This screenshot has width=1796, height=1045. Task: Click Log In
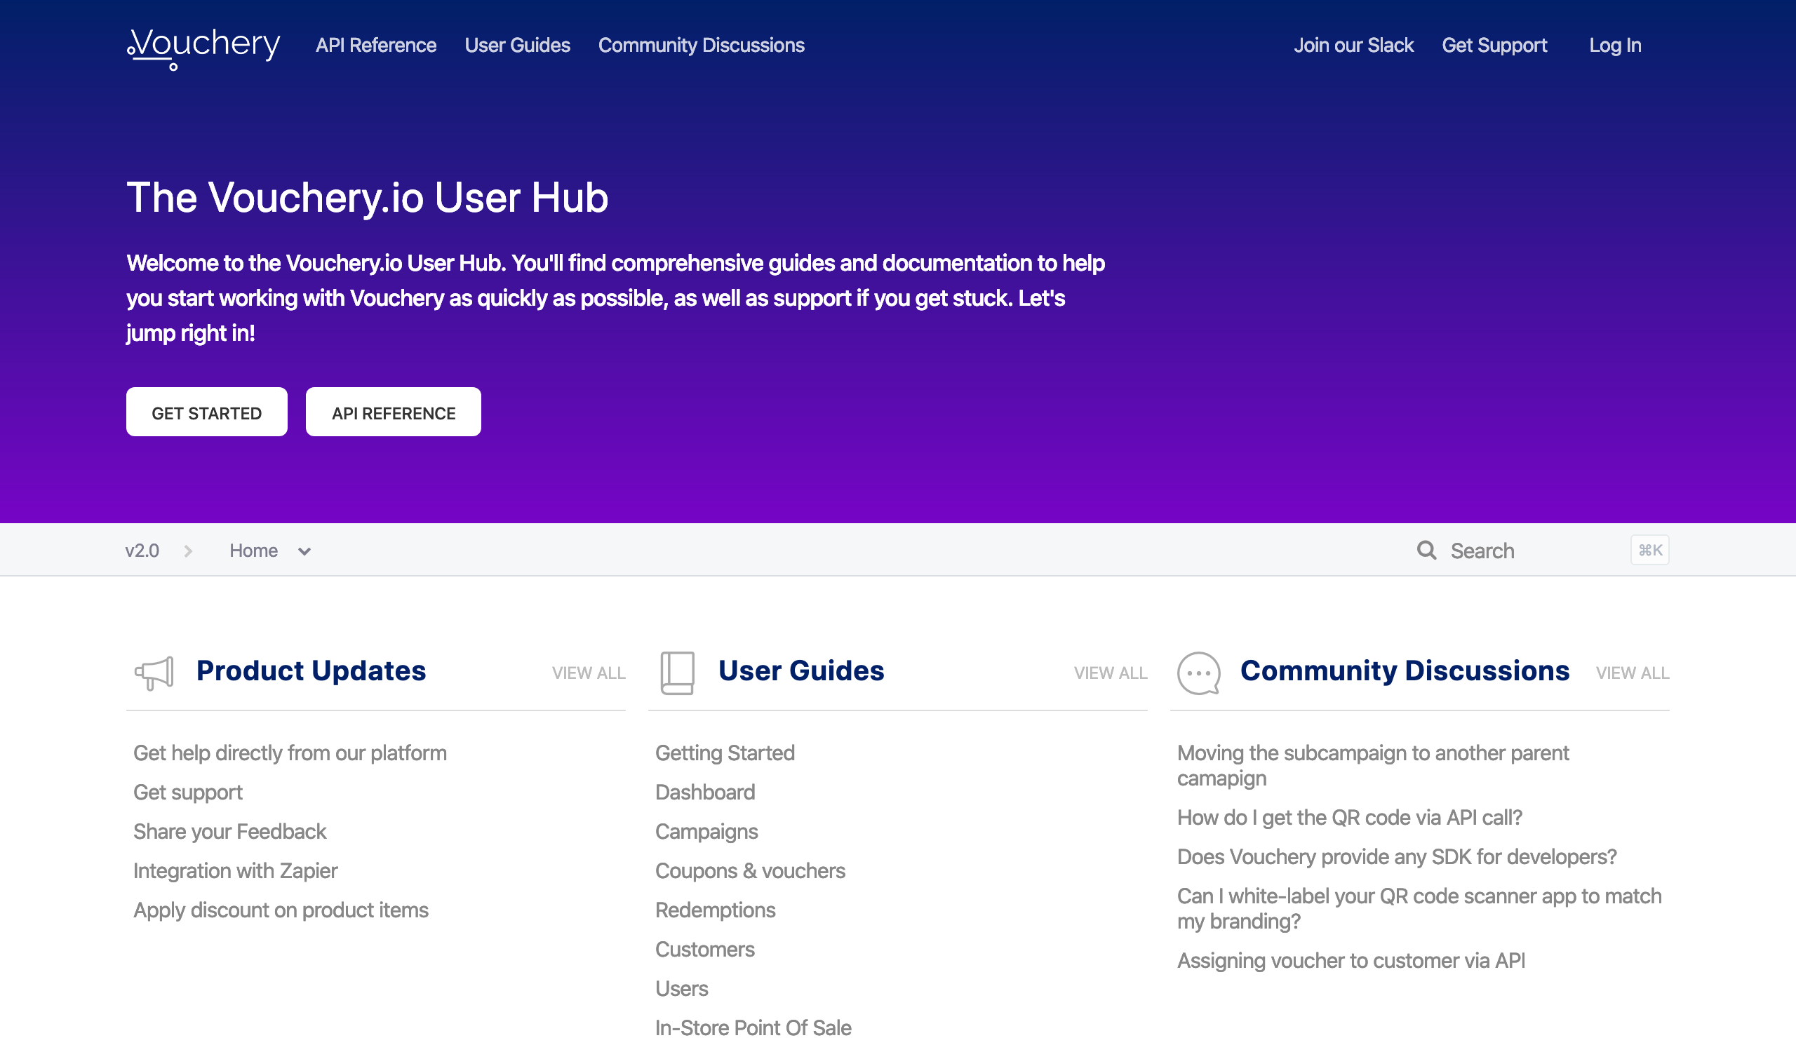1615,46
